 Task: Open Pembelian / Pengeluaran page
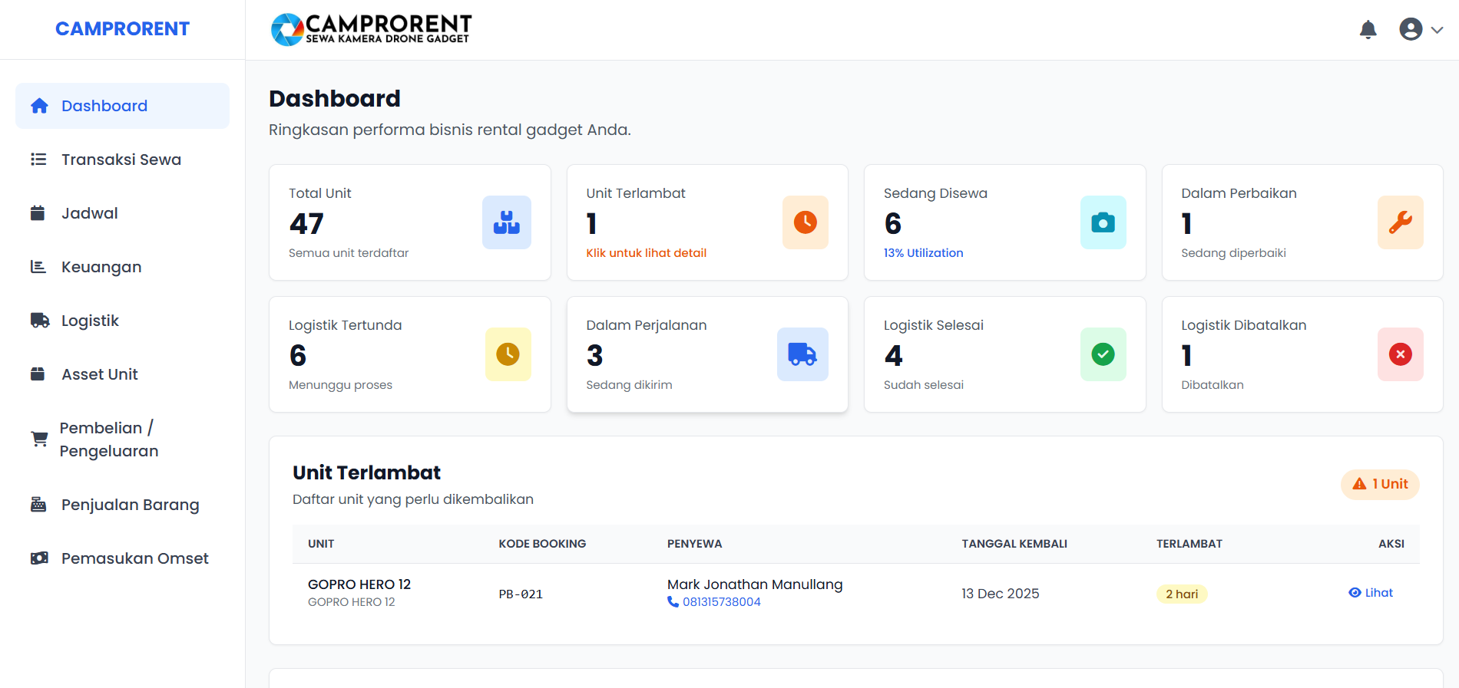(x=108, y=439)
